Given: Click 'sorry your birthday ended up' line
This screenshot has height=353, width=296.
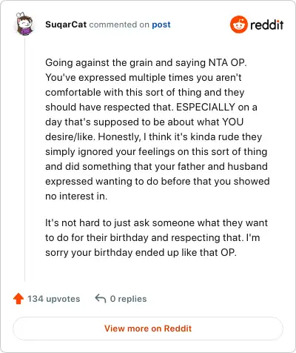Looking at the screenshot, I should click(x=141, y=252).
